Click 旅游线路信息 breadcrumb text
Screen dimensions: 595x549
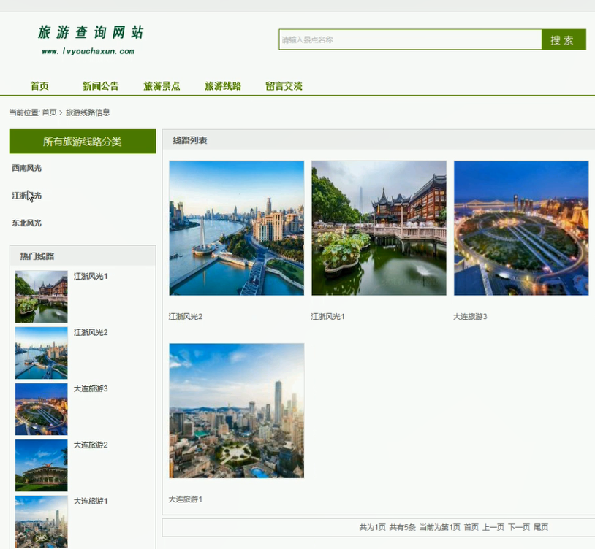point(88,112)
